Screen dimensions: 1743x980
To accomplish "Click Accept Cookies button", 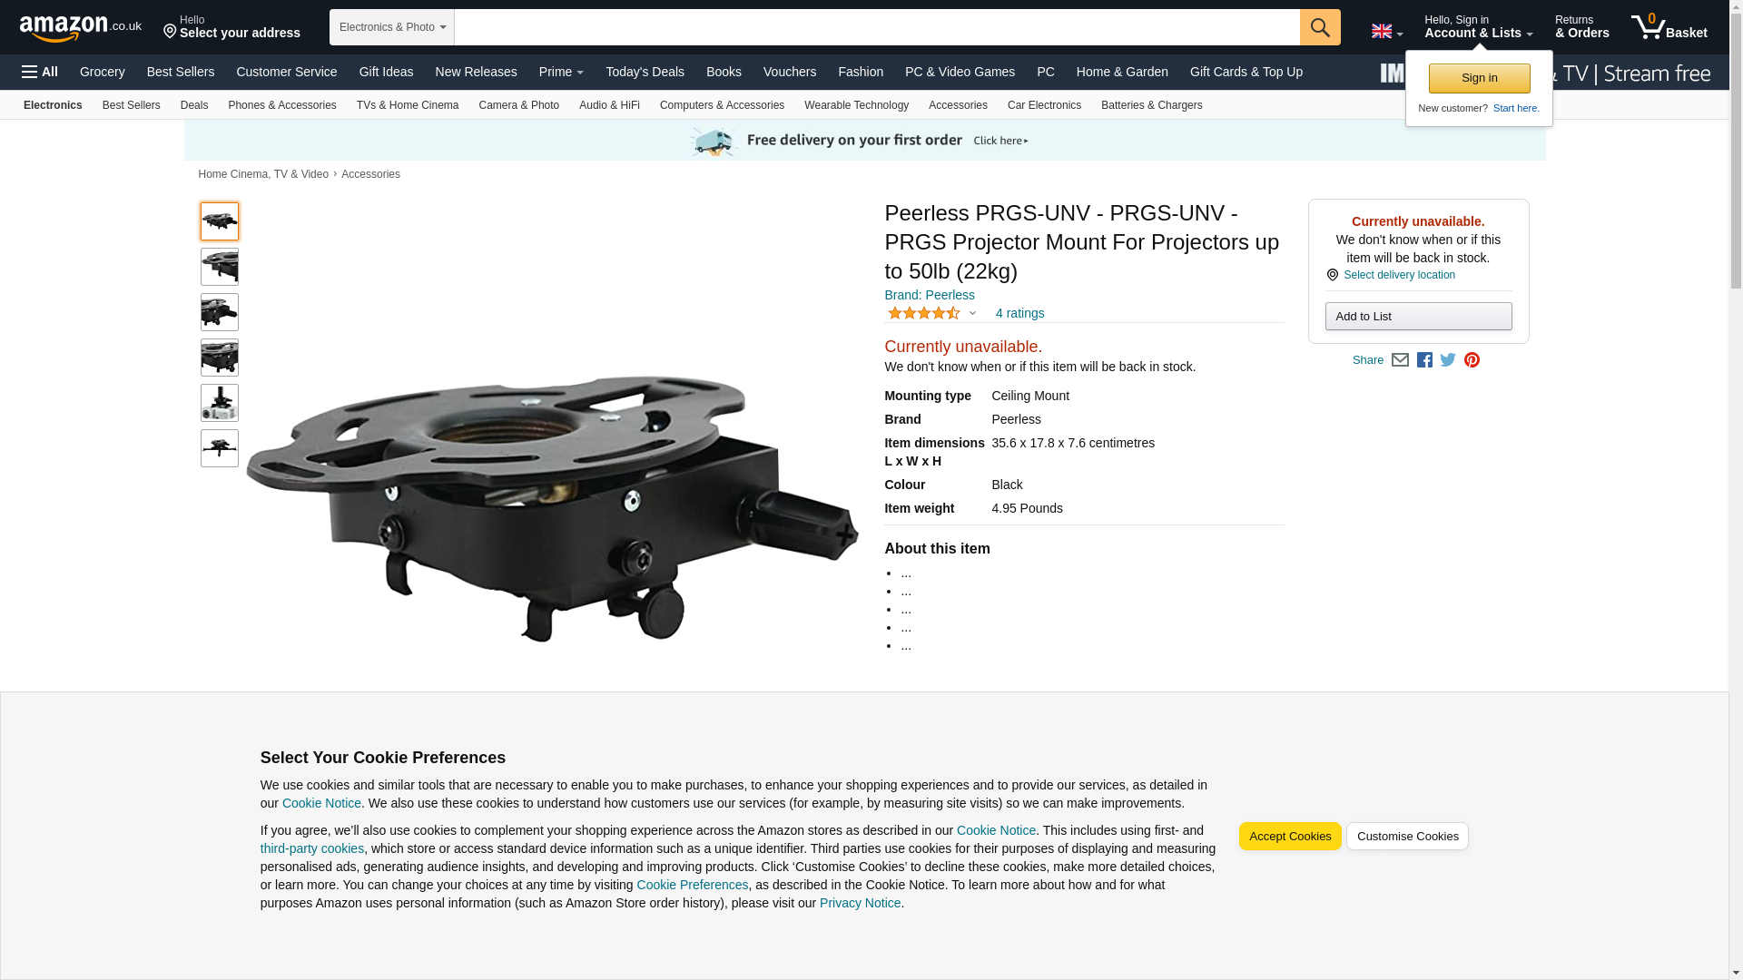I will click(1289, 837).
